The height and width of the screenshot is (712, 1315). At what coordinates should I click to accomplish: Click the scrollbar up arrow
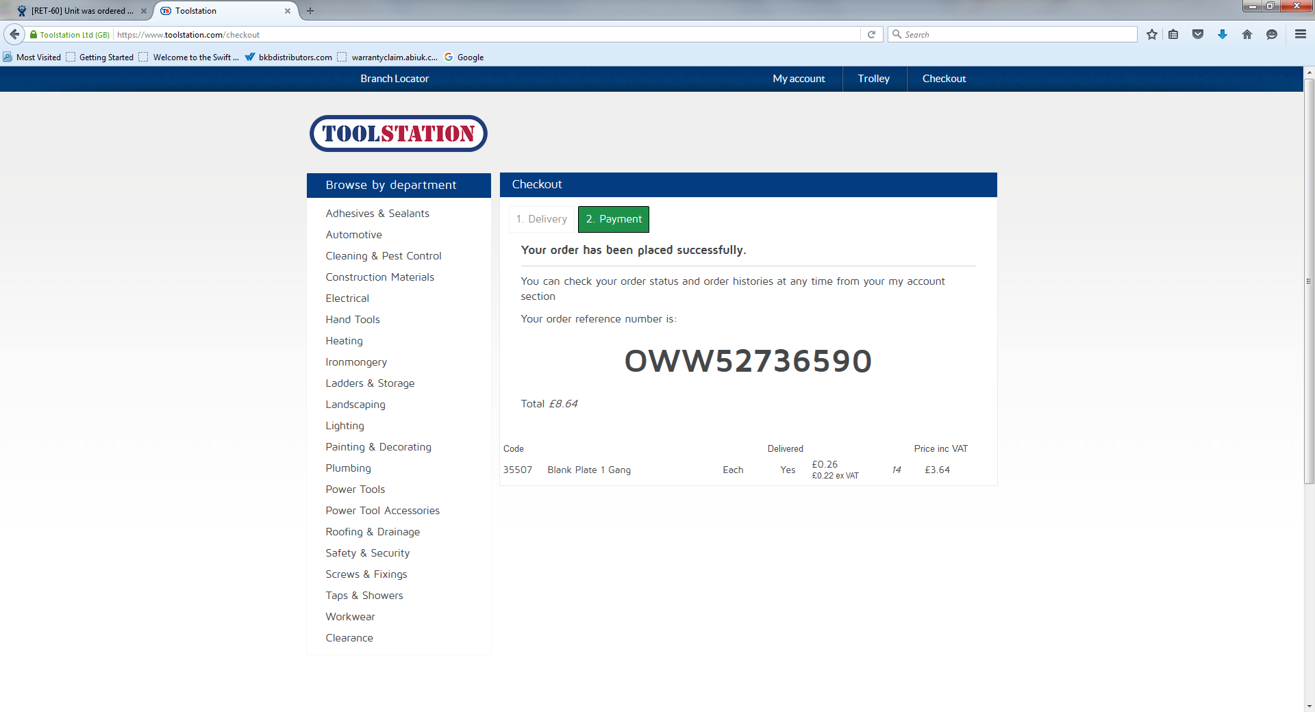(1309, 72)
